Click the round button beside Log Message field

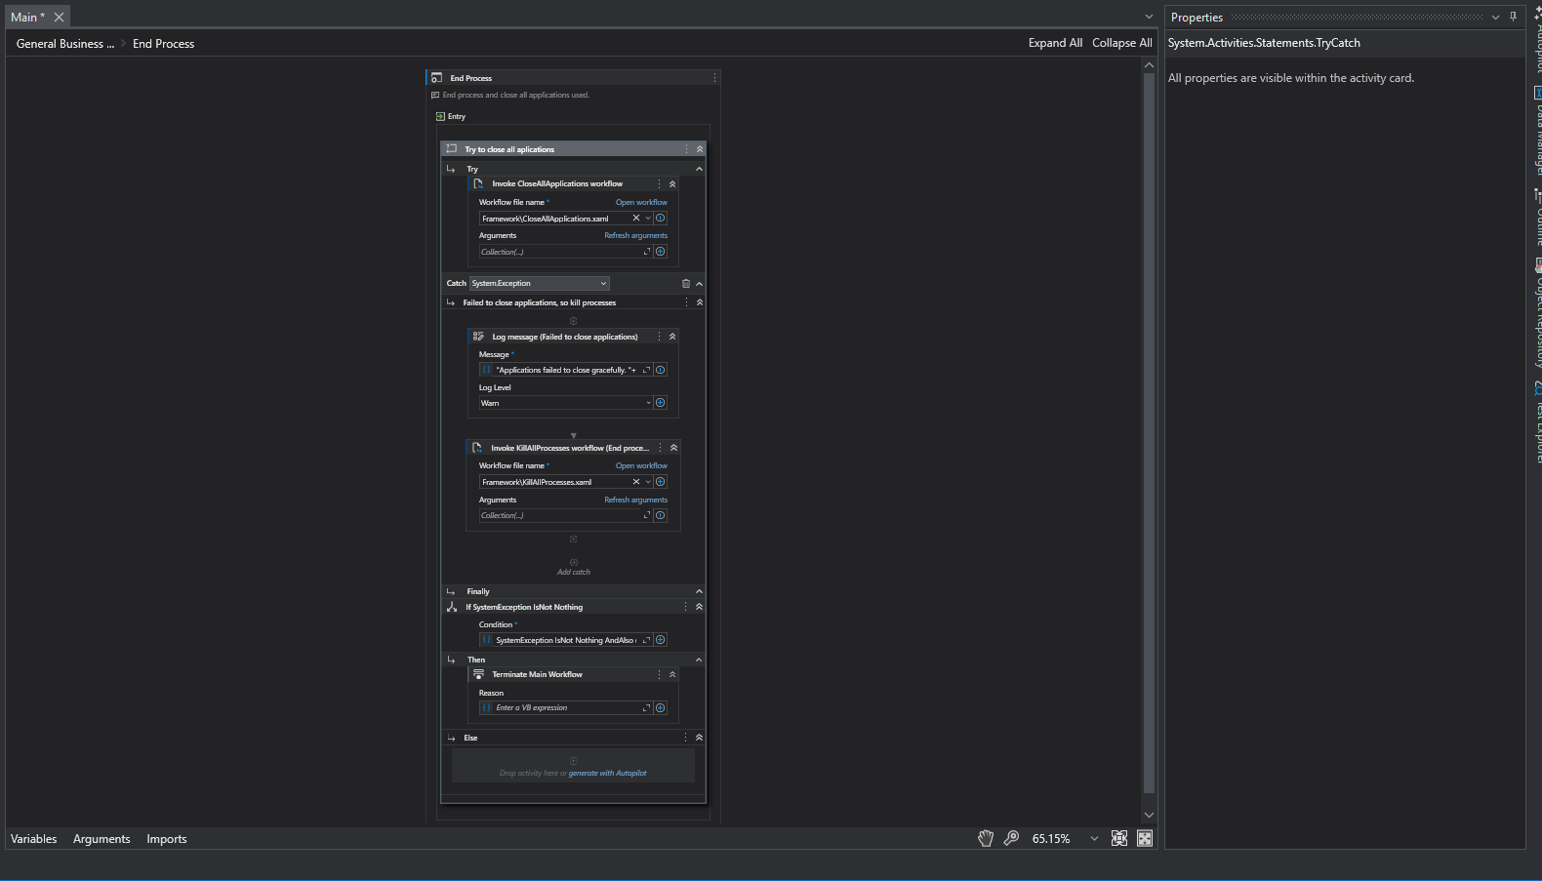pyautogui.click(x=661, y=370)
